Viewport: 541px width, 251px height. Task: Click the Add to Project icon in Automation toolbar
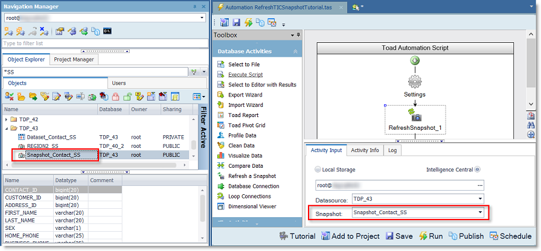pyautogui.click(x=225, y=22)
